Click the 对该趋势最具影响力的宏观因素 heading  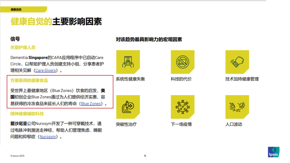[149, 40]
